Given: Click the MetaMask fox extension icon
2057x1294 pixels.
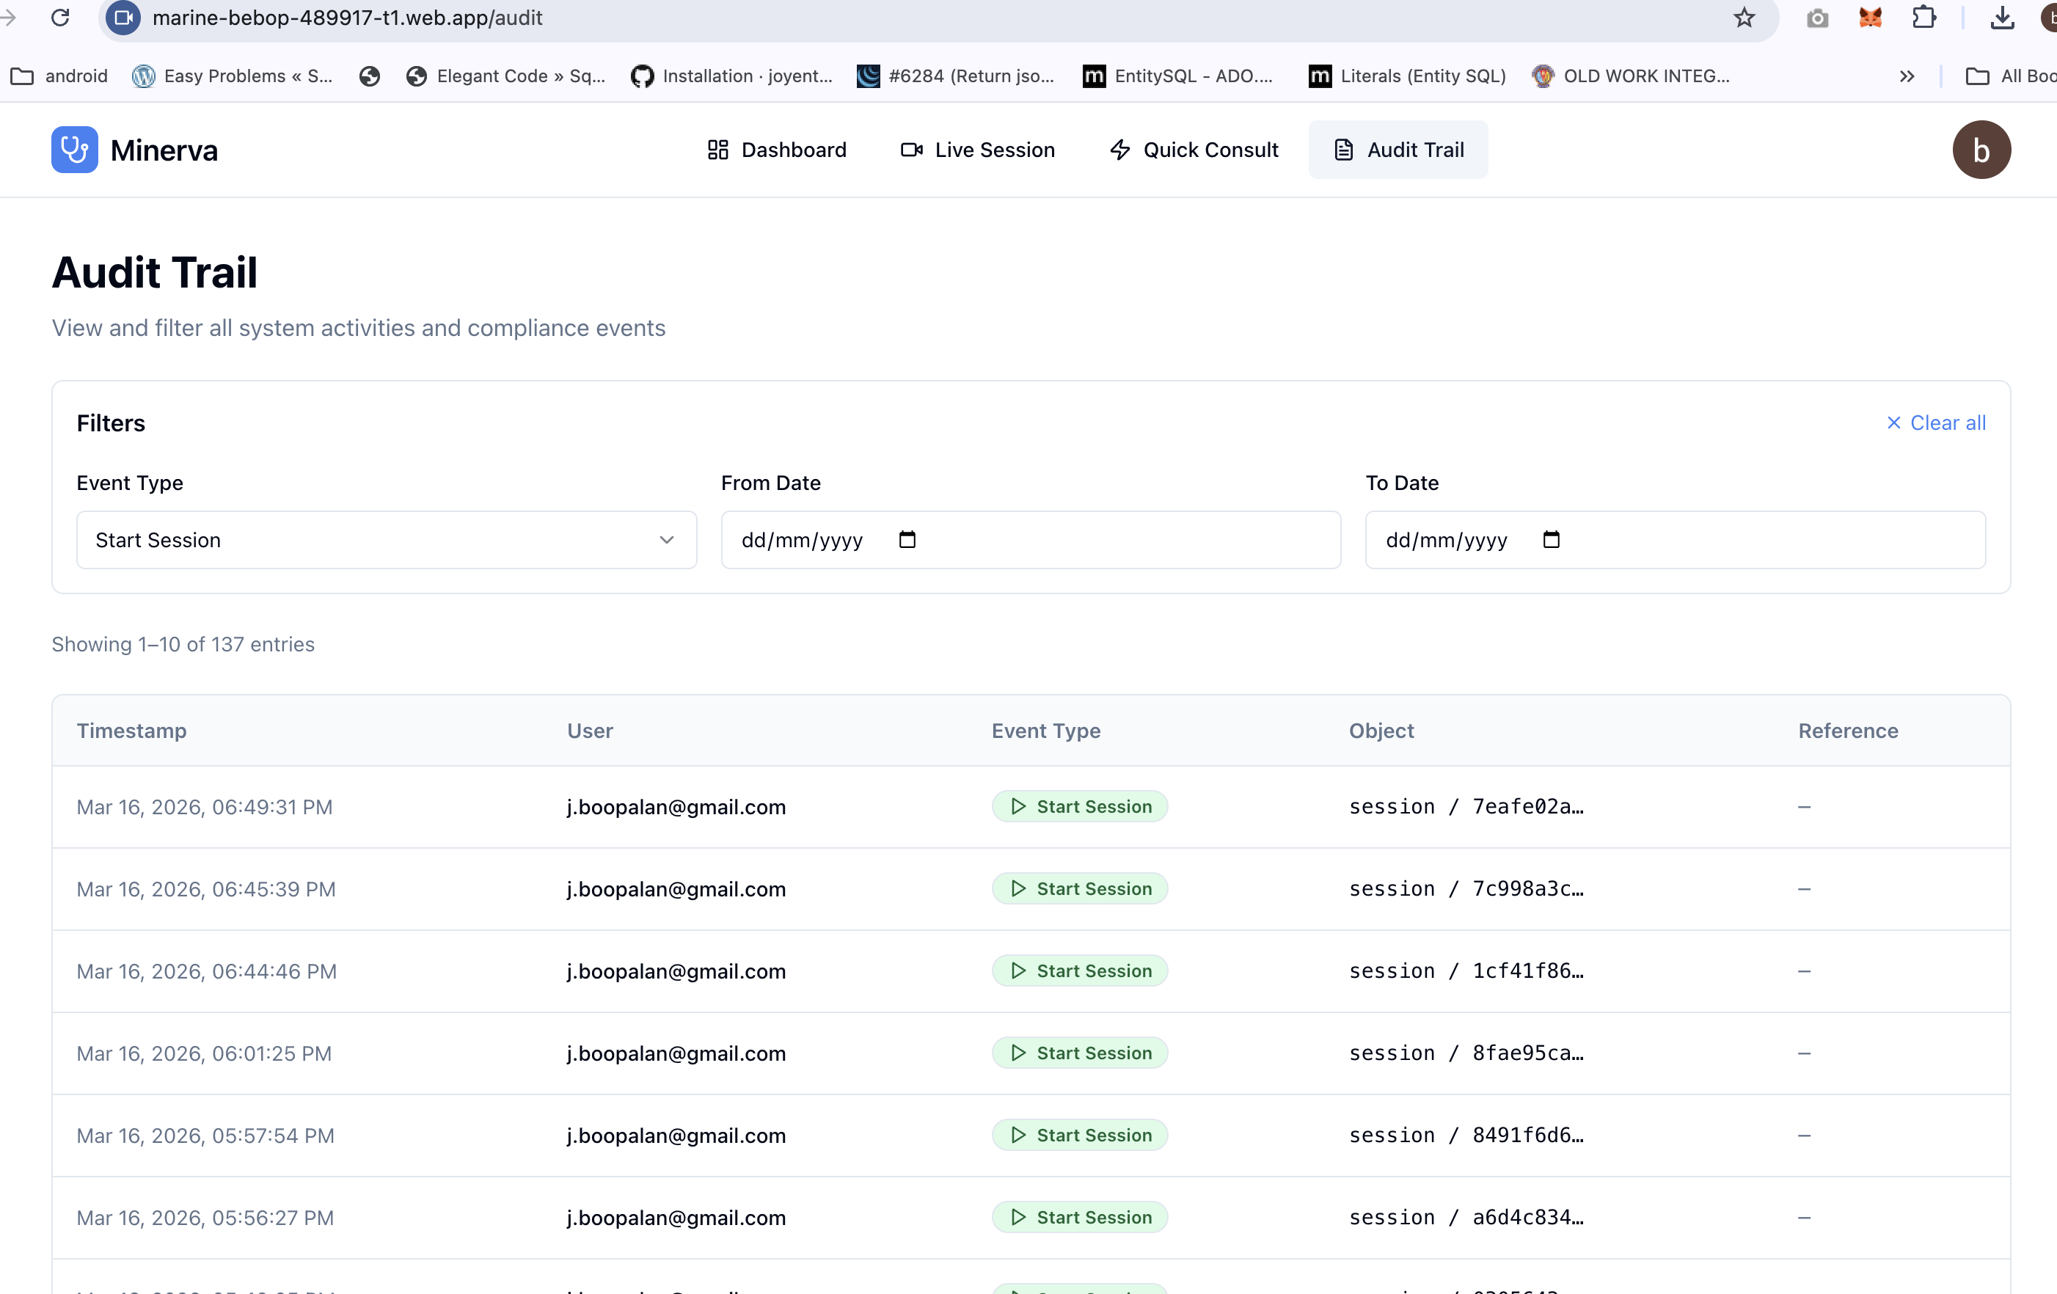Looking at the screenshot, I should [x=1870, y=18].
